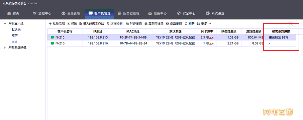
Task: Click the 修改 edit button
Action: pyautogui.click(x=72, y=24)
